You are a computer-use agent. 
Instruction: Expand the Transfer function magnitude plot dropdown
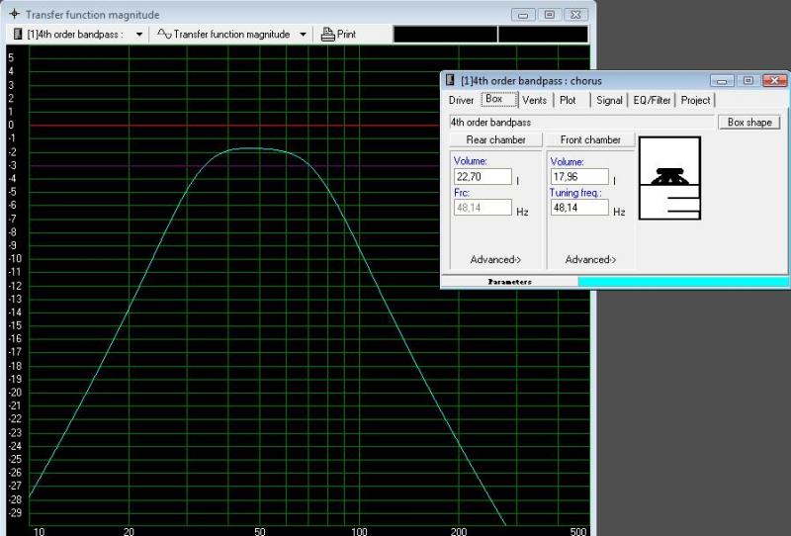(302, 34)
